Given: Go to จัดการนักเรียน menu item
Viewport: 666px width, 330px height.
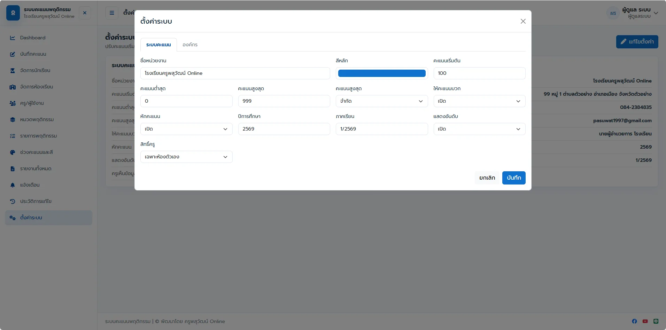Looking at the screenshot, I should click(49, 70).
